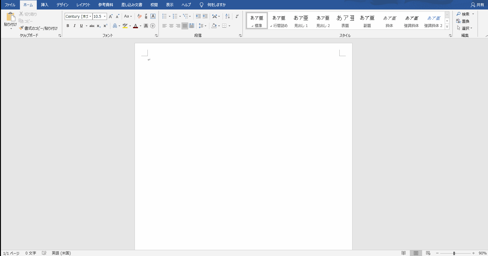Click the increase font size icon

click(111, 16)
